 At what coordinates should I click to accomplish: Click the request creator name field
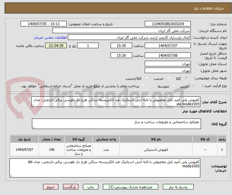pos(129,37)
